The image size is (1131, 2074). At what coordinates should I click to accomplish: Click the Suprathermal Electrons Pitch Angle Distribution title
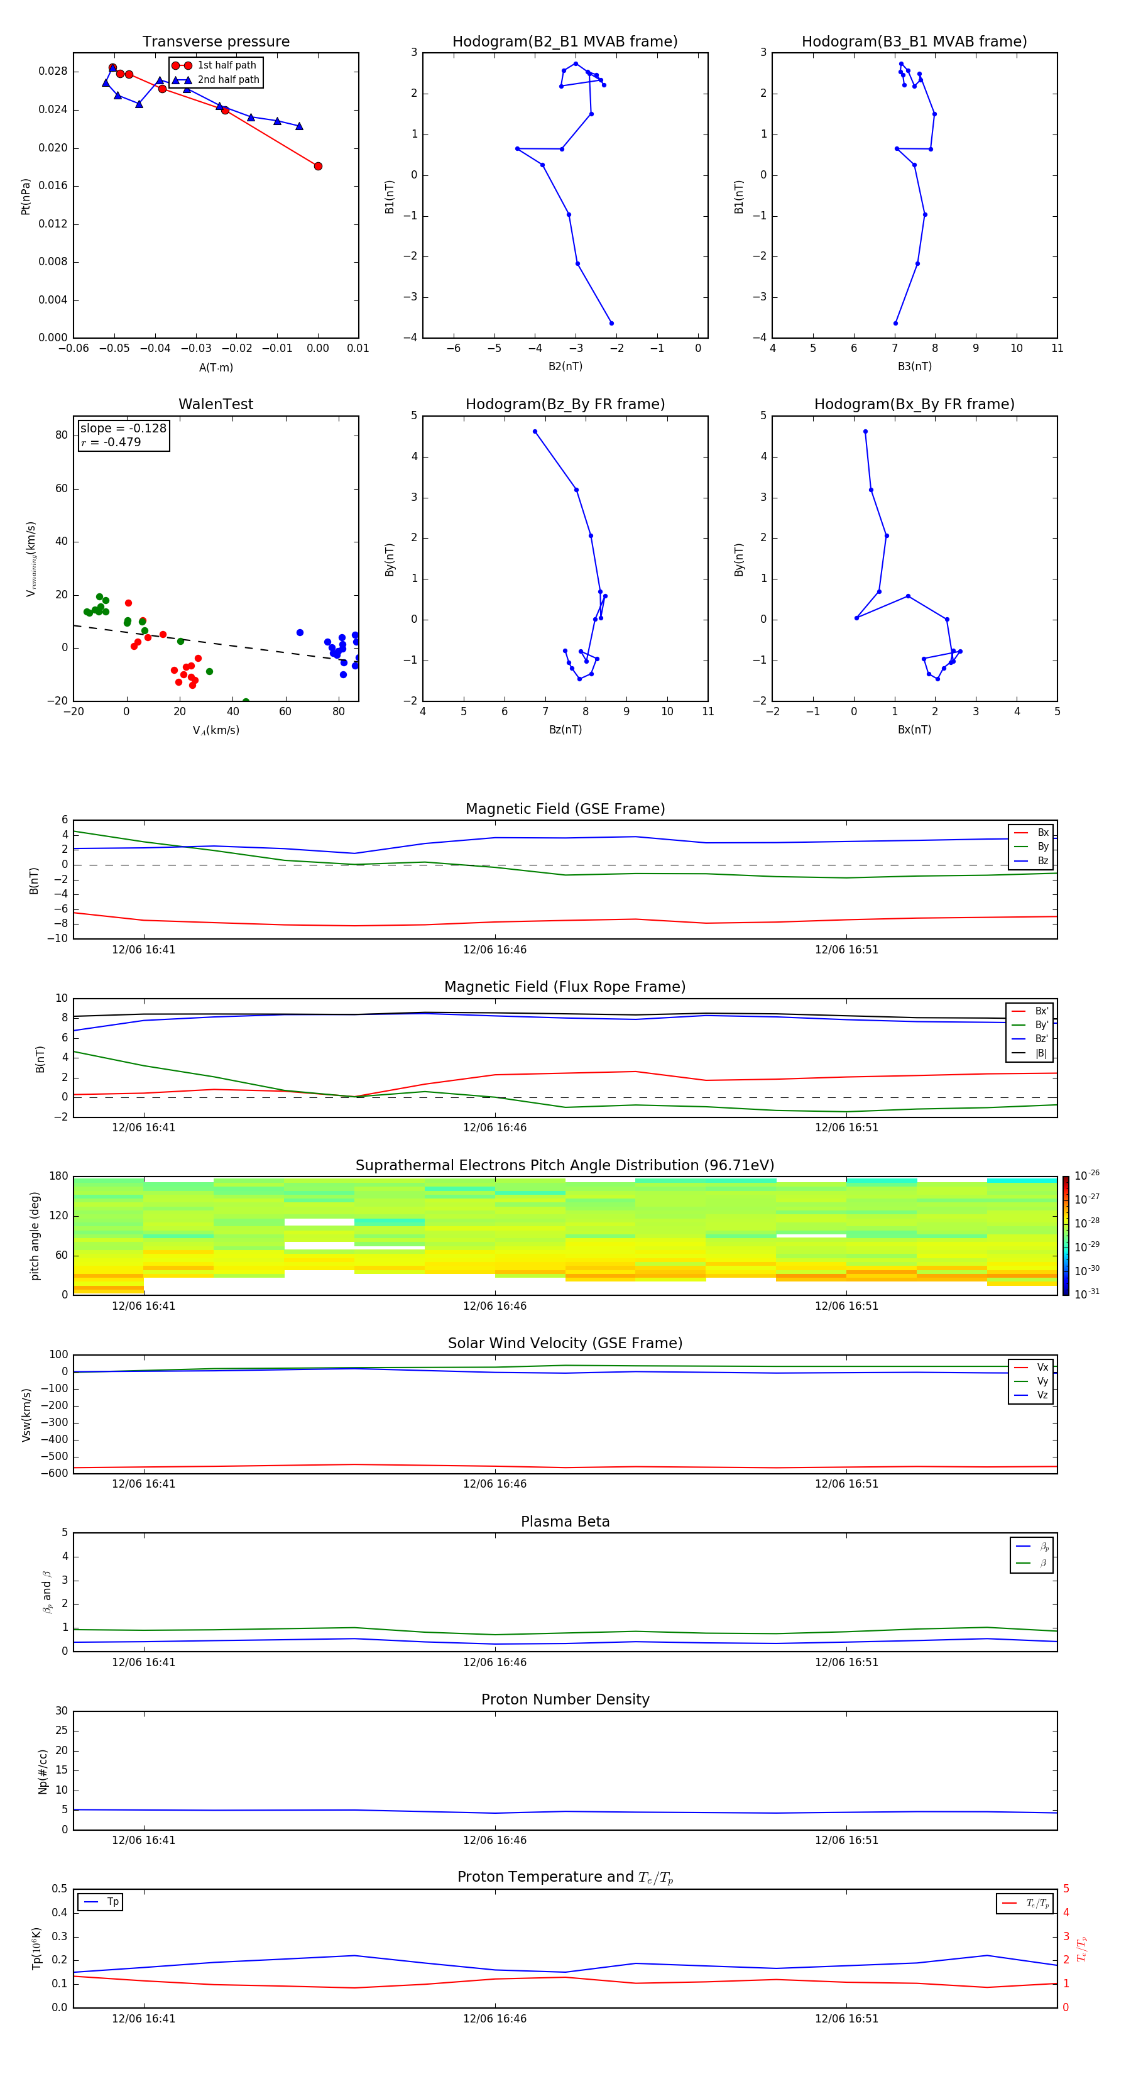pyautogui.click(x=565, y=1166)
